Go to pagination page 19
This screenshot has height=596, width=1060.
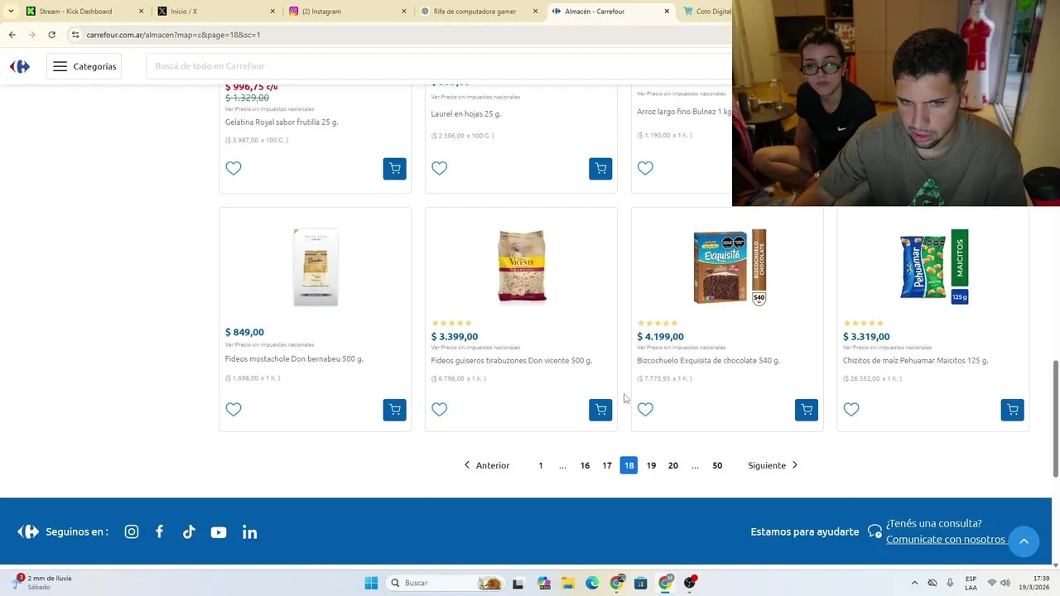click(x=651, y=465)
